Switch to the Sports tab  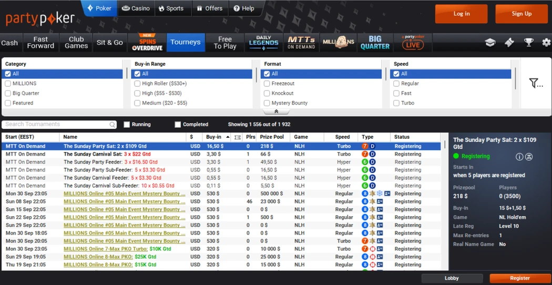(171, 8)
